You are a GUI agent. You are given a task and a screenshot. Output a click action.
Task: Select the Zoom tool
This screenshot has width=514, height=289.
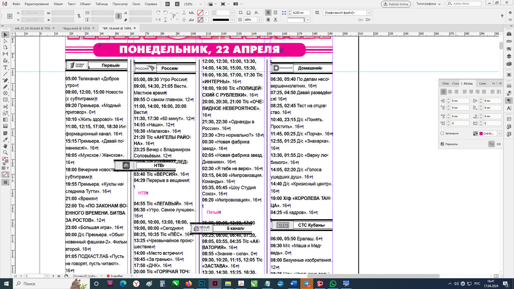click(x=5, y=152)
